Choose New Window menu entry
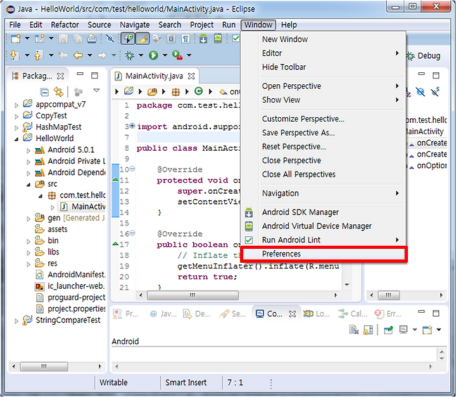456x397 pixels. click(324, 39)
